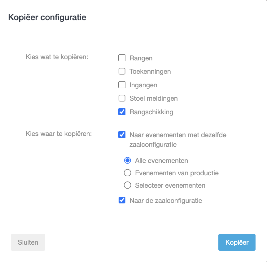This screenshot has width=267, height=262.
Task: Click the 'Rangschikking' label text
Action: click(x=151, y=112)
